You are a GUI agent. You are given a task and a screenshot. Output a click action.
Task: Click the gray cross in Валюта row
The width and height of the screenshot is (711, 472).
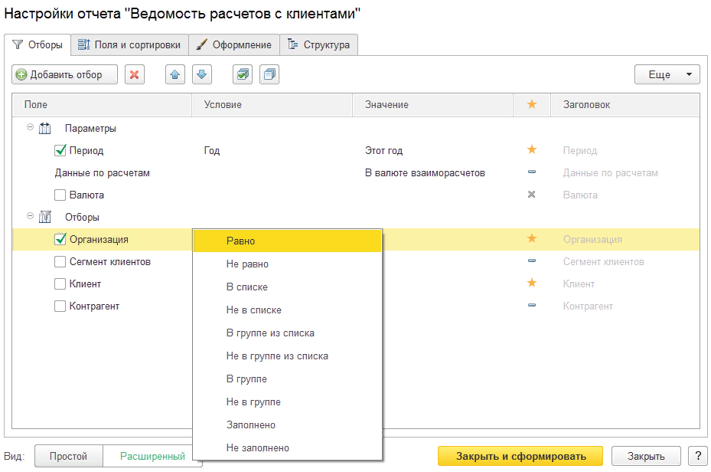click(x=532, y=195)
